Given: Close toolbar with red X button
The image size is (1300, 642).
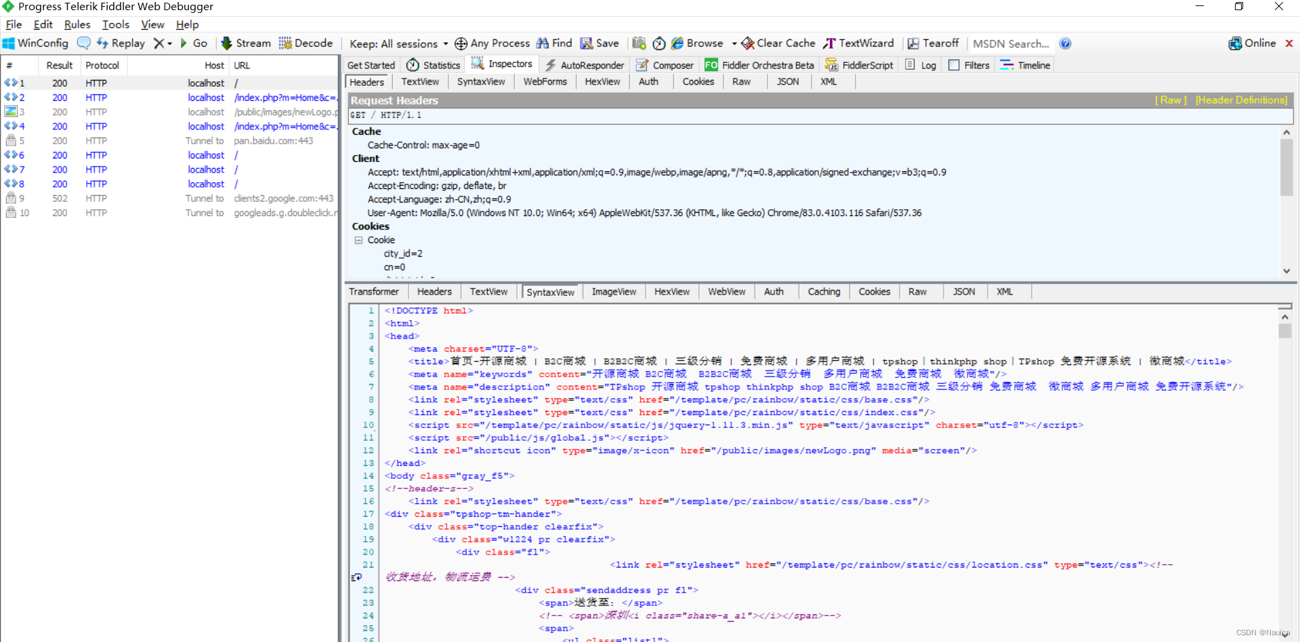Looking at the screenshot, I should pos(1289,43).
